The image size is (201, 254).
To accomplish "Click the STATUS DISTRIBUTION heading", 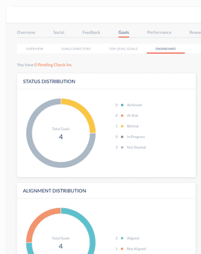I will pos(49,81).
